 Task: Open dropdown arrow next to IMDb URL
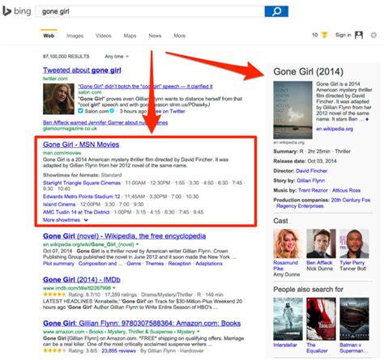[x=114, y=288]
